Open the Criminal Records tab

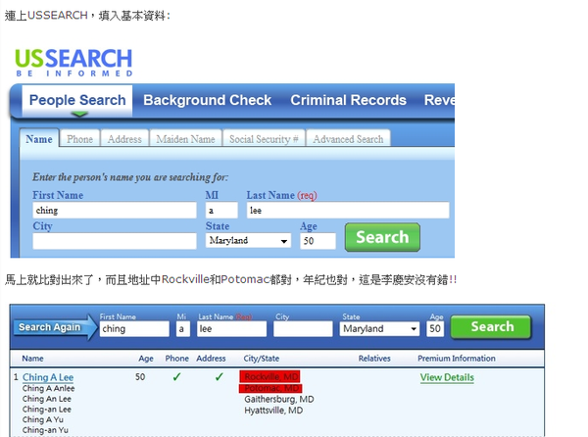(x=348, y=100)
